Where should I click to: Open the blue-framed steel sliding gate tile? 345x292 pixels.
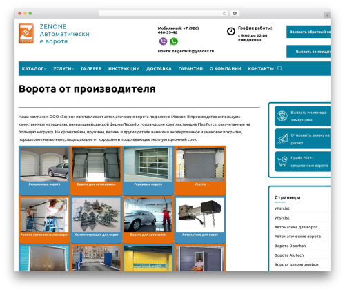[x=44, y=258]
